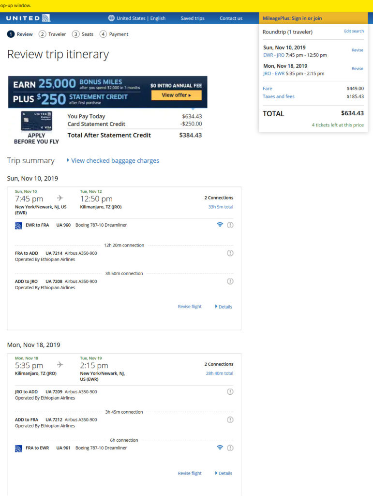The width and height of the screenshot is (373, 496).
Task: Click the View offer button
Action: point(176,95)
